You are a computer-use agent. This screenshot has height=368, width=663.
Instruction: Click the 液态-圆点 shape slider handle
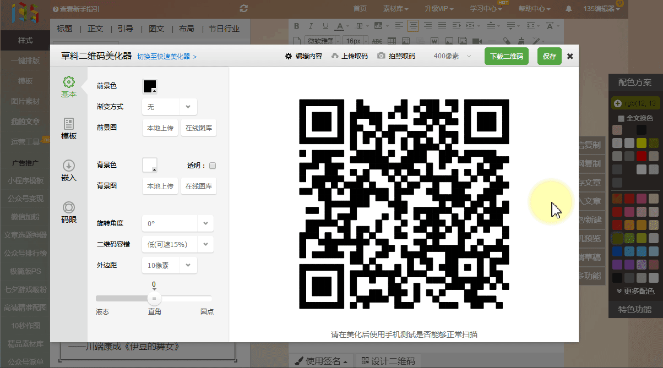[154, 298]
